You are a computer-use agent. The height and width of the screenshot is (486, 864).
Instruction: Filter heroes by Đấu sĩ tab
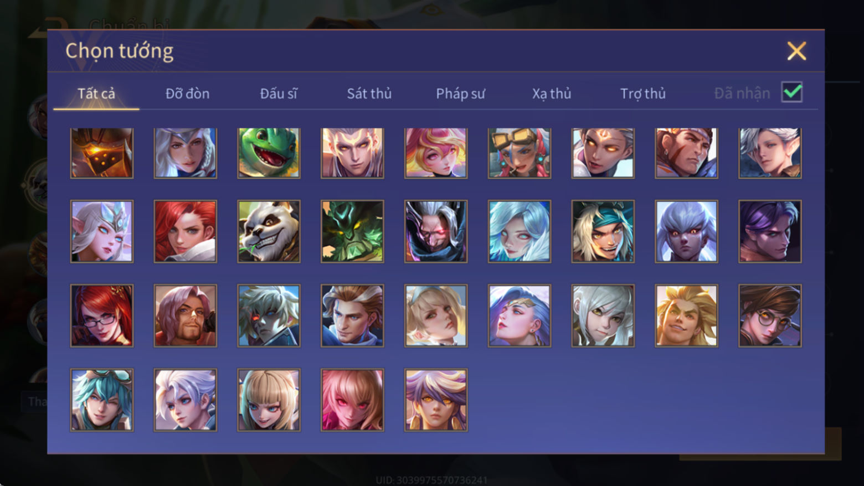point(279,94)
